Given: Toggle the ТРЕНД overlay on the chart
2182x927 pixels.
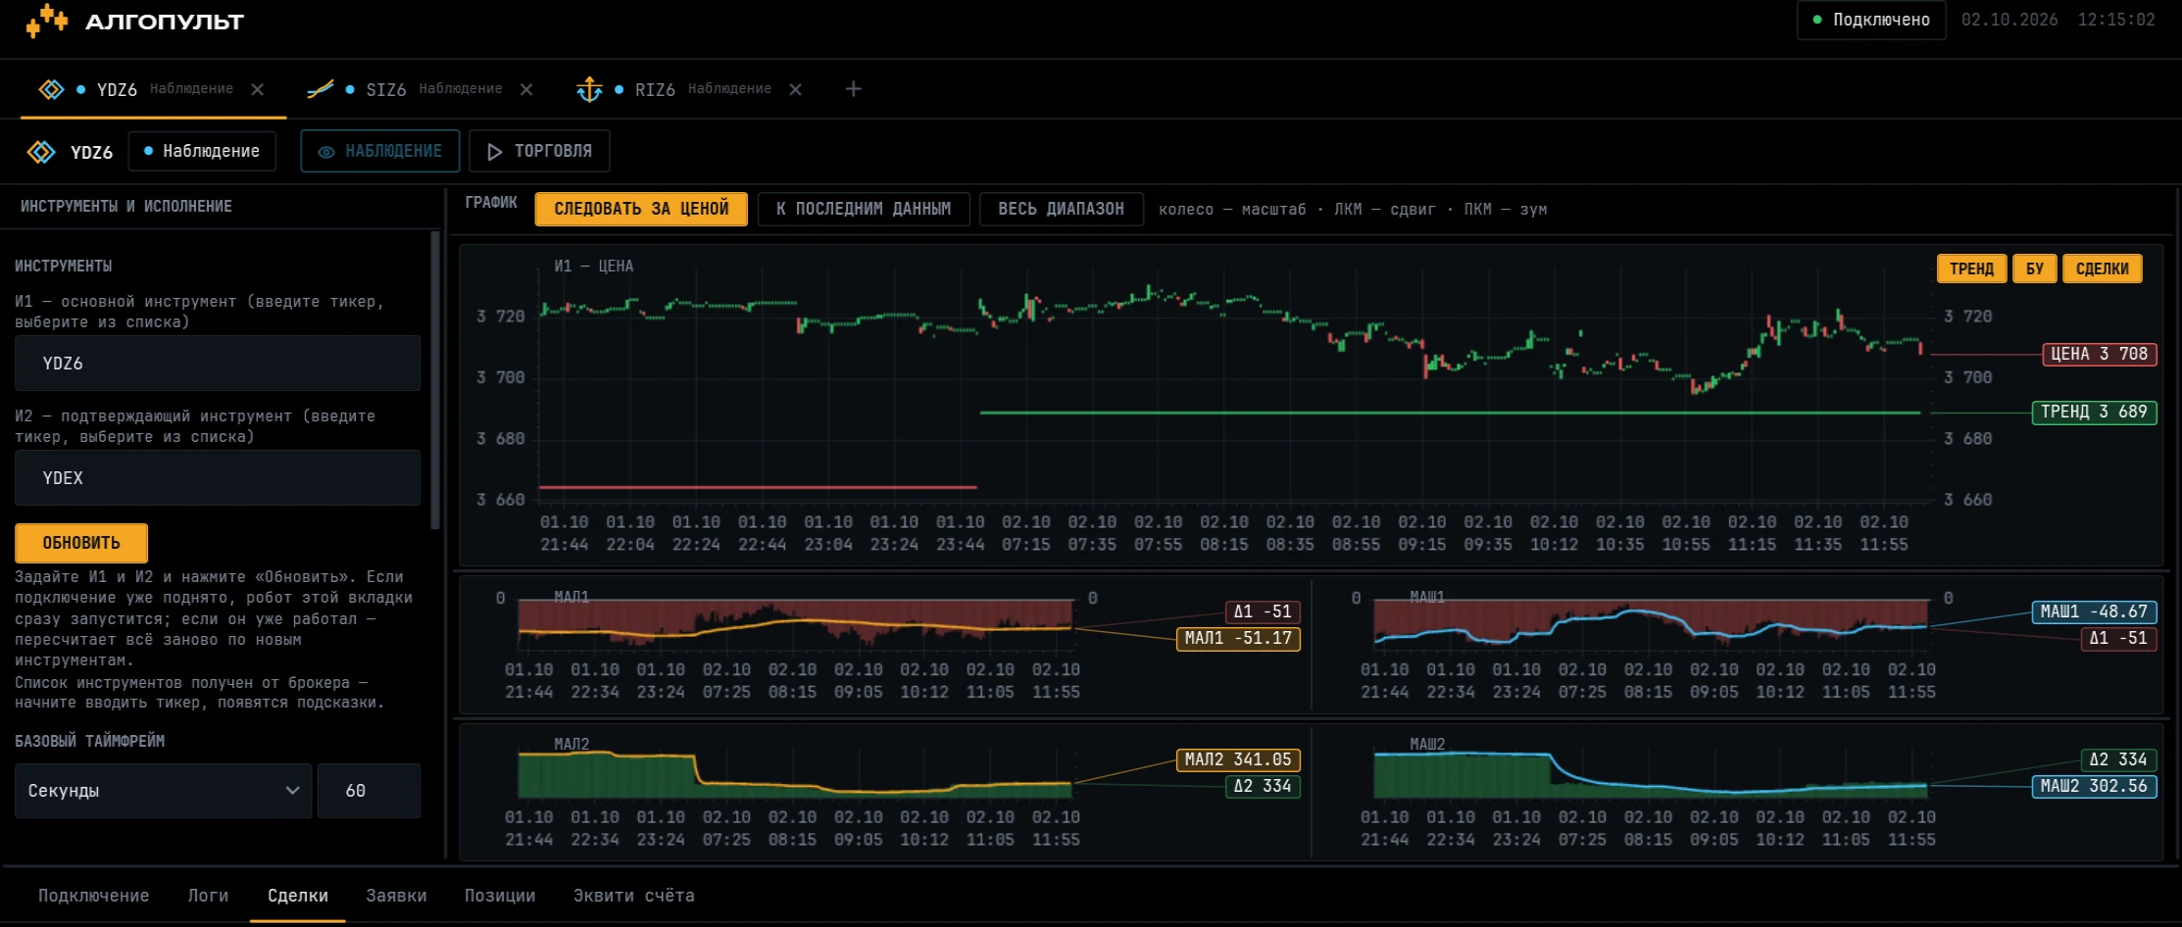Looking at the screenshot, I should coord(1971,268).
